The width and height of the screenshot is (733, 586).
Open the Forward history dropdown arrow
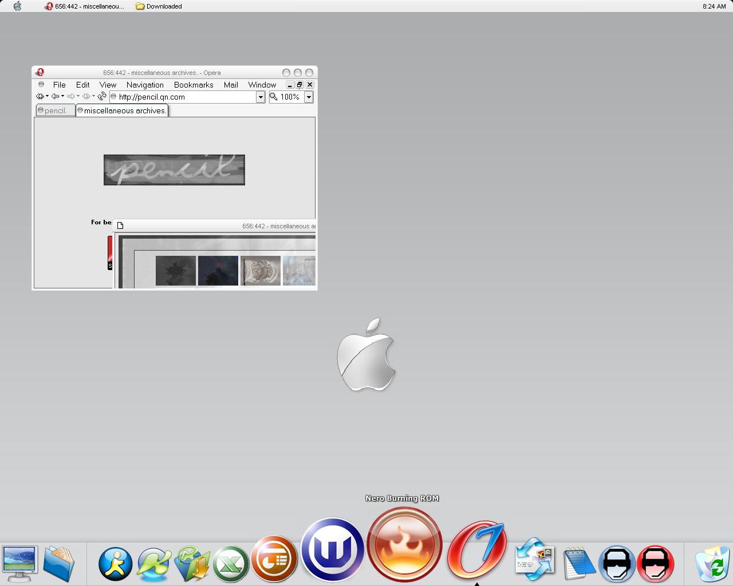pyautogui.click(x=78, y=96)
